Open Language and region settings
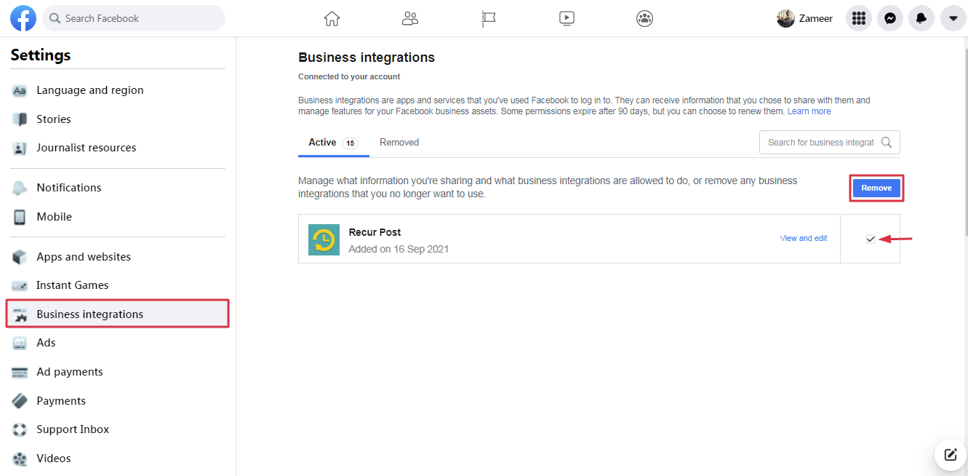Viewport: 968px width, 476px height. (118, 90)
